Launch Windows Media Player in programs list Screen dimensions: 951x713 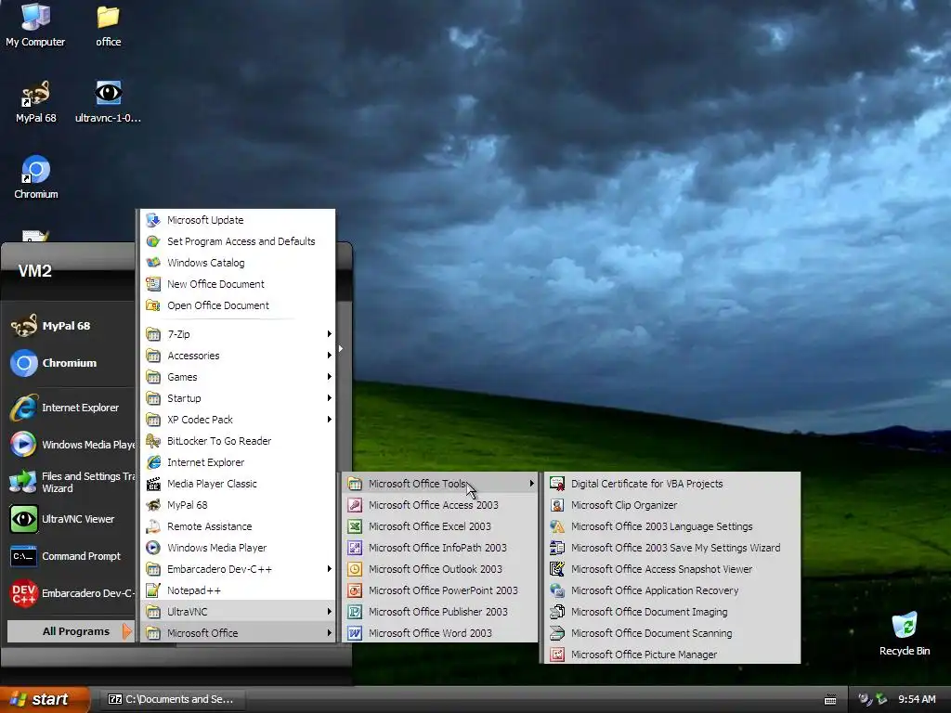click(238, 548)
